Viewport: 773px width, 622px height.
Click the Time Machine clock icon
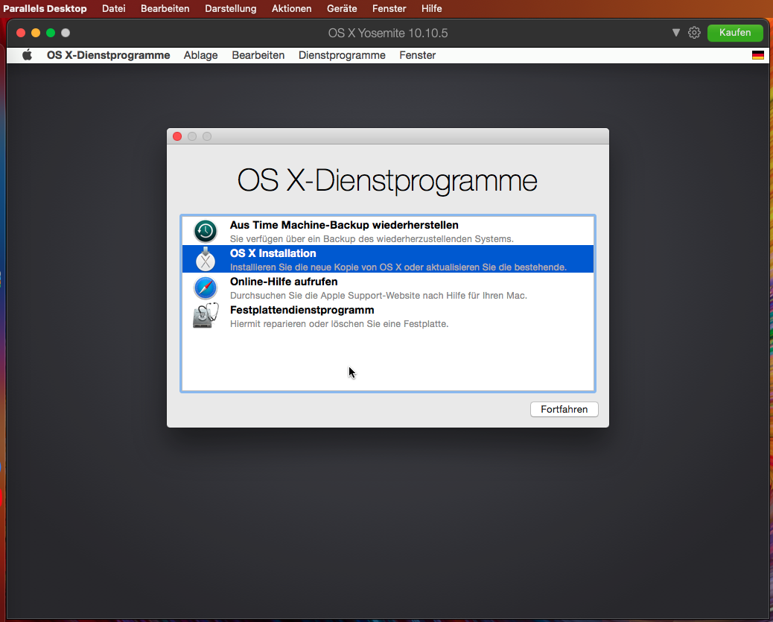click(x=205, y=231)
